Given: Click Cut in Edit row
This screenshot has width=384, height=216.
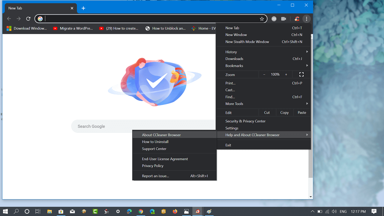Looking at the screenshot, I should tap(267, 112).
